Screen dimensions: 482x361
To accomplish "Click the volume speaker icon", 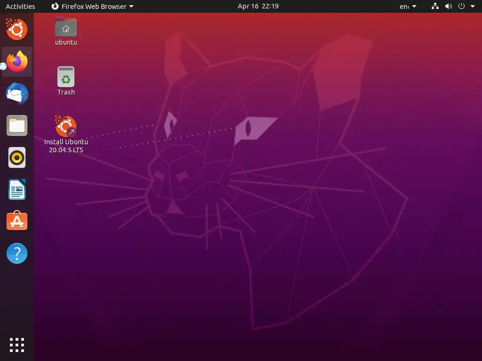I will (449, 6).
